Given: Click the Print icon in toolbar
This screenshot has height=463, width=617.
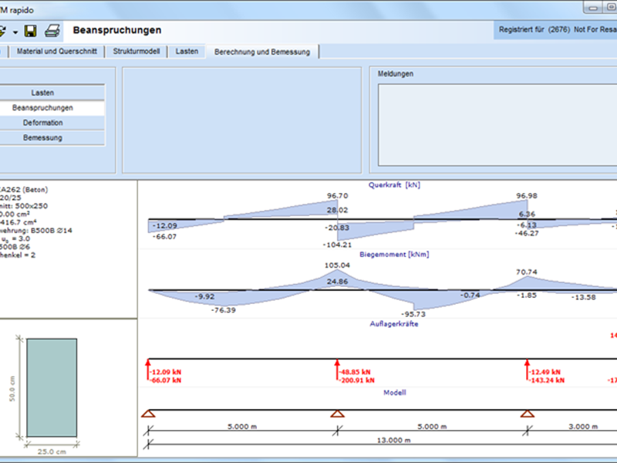Looking at the screenshot, I should (x=52, y=31).
